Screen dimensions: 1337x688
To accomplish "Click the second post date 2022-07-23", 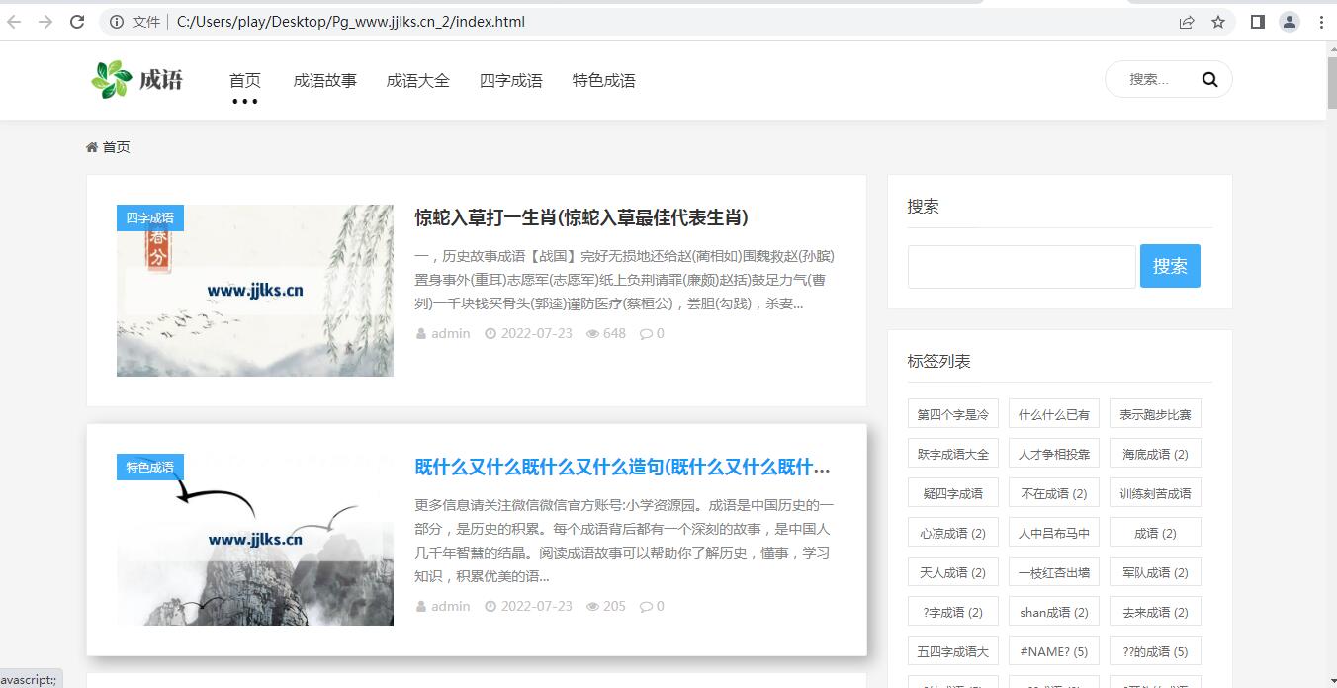I will 537,607.
